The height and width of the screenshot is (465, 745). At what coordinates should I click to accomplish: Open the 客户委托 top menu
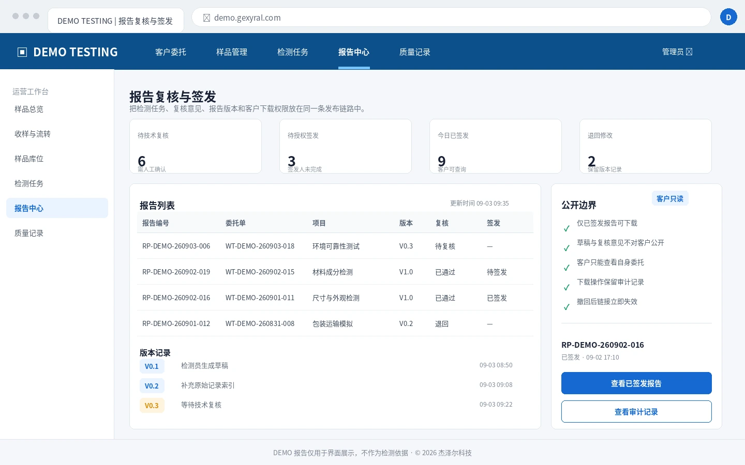click(171, 52)
